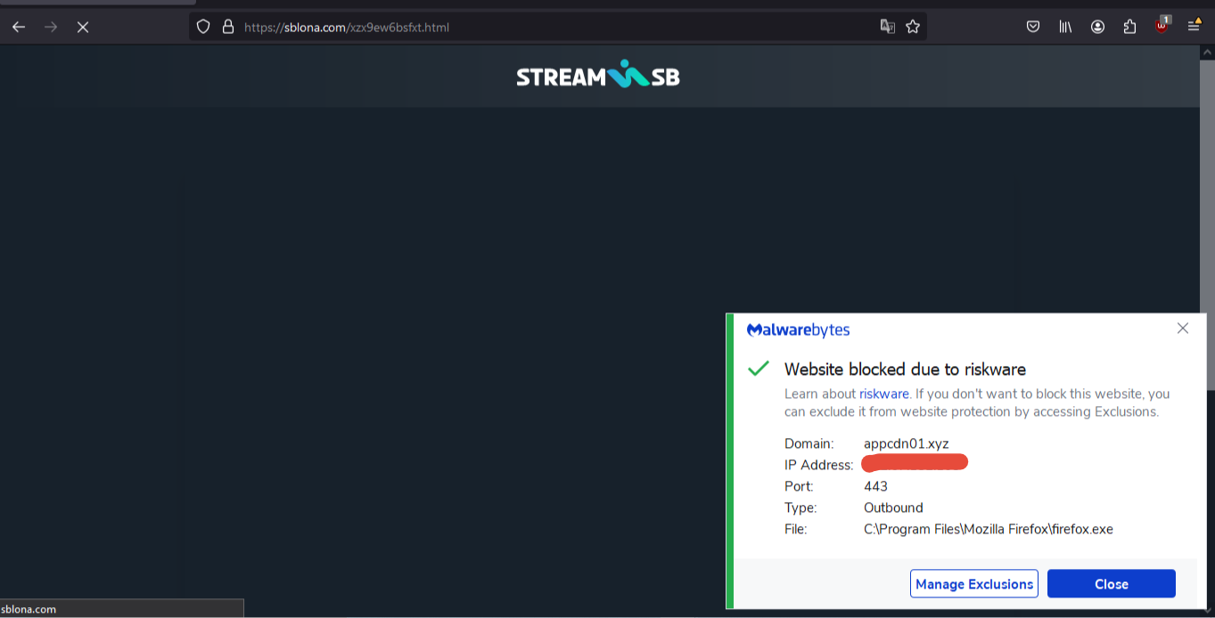
Task: View site info via the padlock icon
Action: 227,27
